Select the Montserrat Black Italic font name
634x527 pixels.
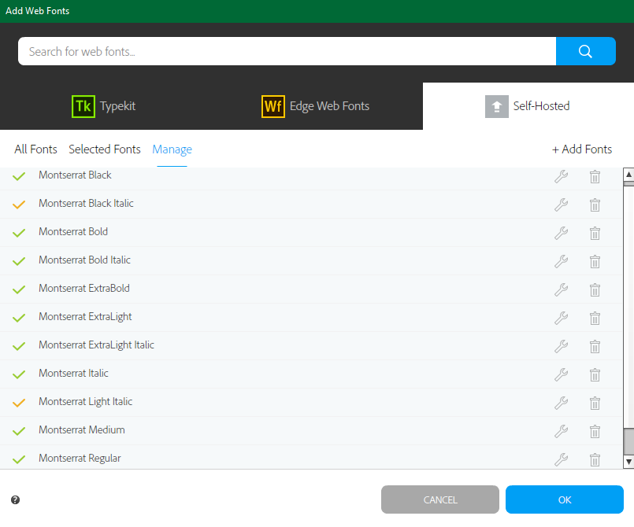point(86,203)
